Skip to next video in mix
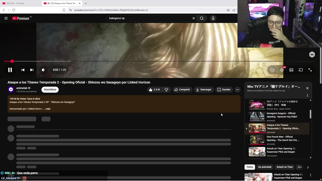 (x=32, y=70)
